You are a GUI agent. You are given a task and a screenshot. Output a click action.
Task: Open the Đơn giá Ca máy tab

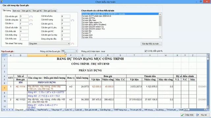pyautogui.click(x=50, y=11)
